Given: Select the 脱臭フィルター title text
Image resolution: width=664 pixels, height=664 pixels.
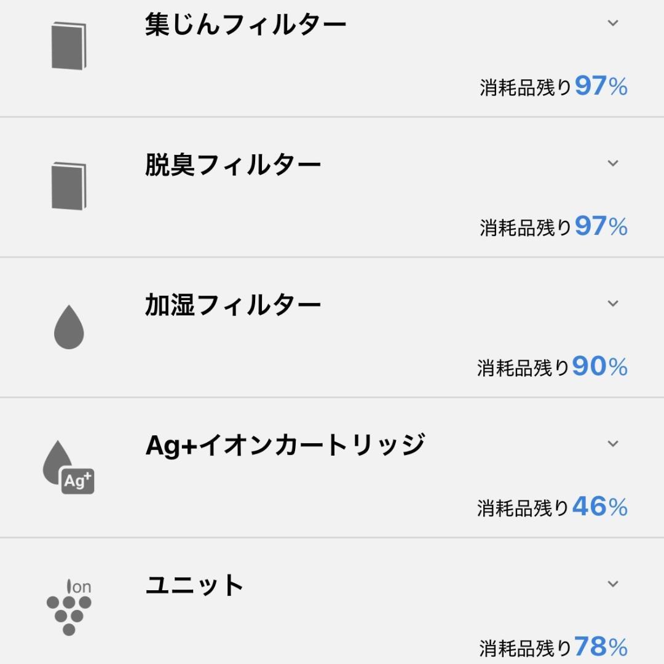Looking at the screenshot, I should 233,166.
